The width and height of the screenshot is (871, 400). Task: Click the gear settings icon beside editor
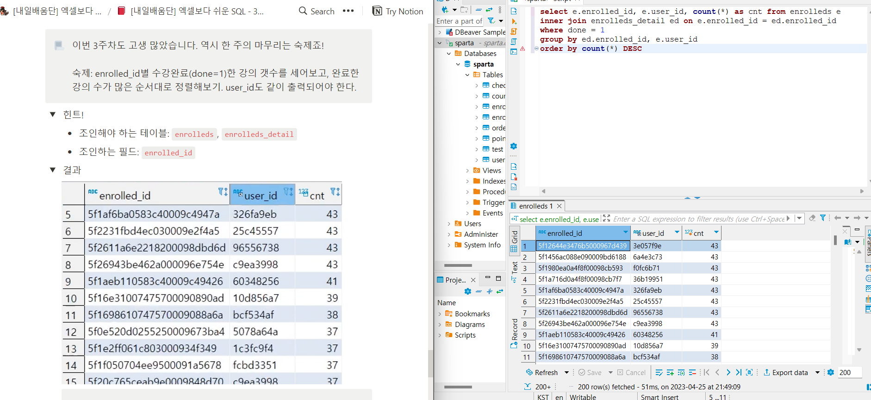coord(514,146)
